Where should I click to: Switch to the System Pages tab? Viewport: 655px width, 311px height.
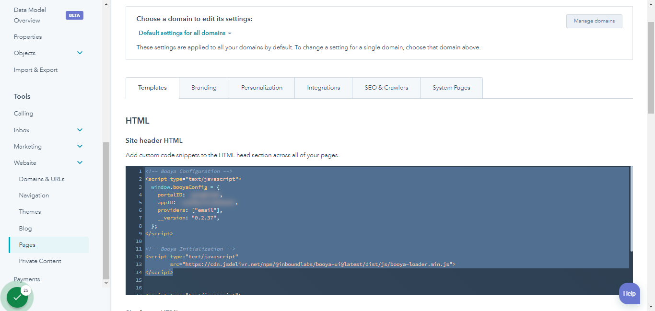(x=451, y=88)
